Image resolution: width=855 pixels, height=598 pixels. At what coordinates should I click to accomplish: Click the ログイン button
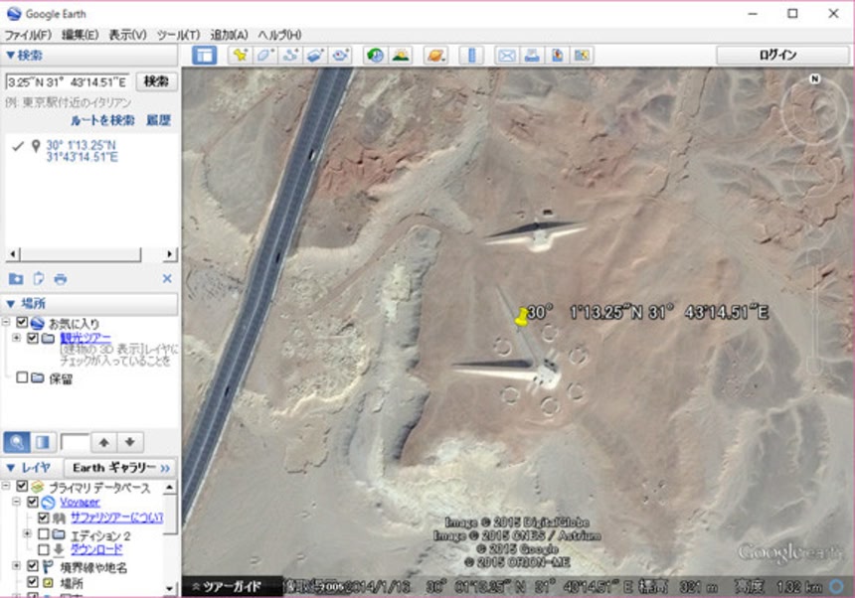[x=776, y=56]
